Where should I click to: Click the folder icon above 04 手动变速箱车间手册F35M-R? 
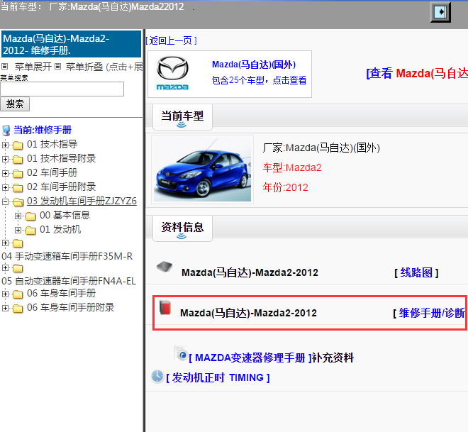point(18,243)
